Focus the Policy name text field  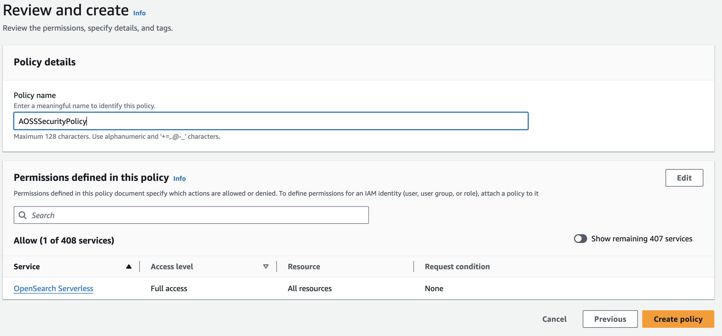click(x=271, y=121)
